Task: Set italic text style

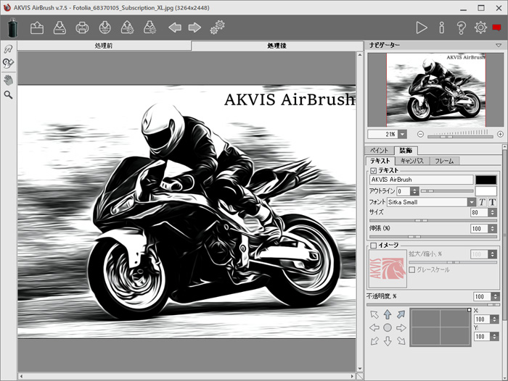Action: pos(482,202)
